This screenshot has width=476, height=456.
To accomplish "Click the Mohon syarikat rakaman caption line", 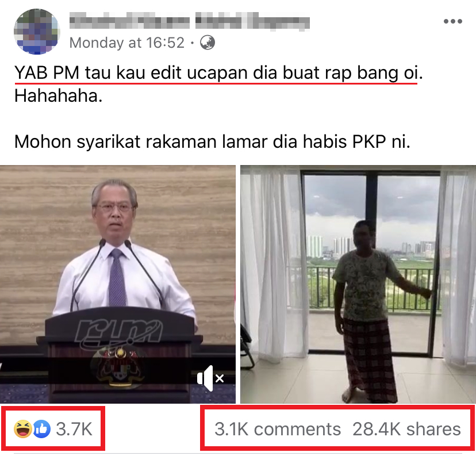I will pos(212,142).
